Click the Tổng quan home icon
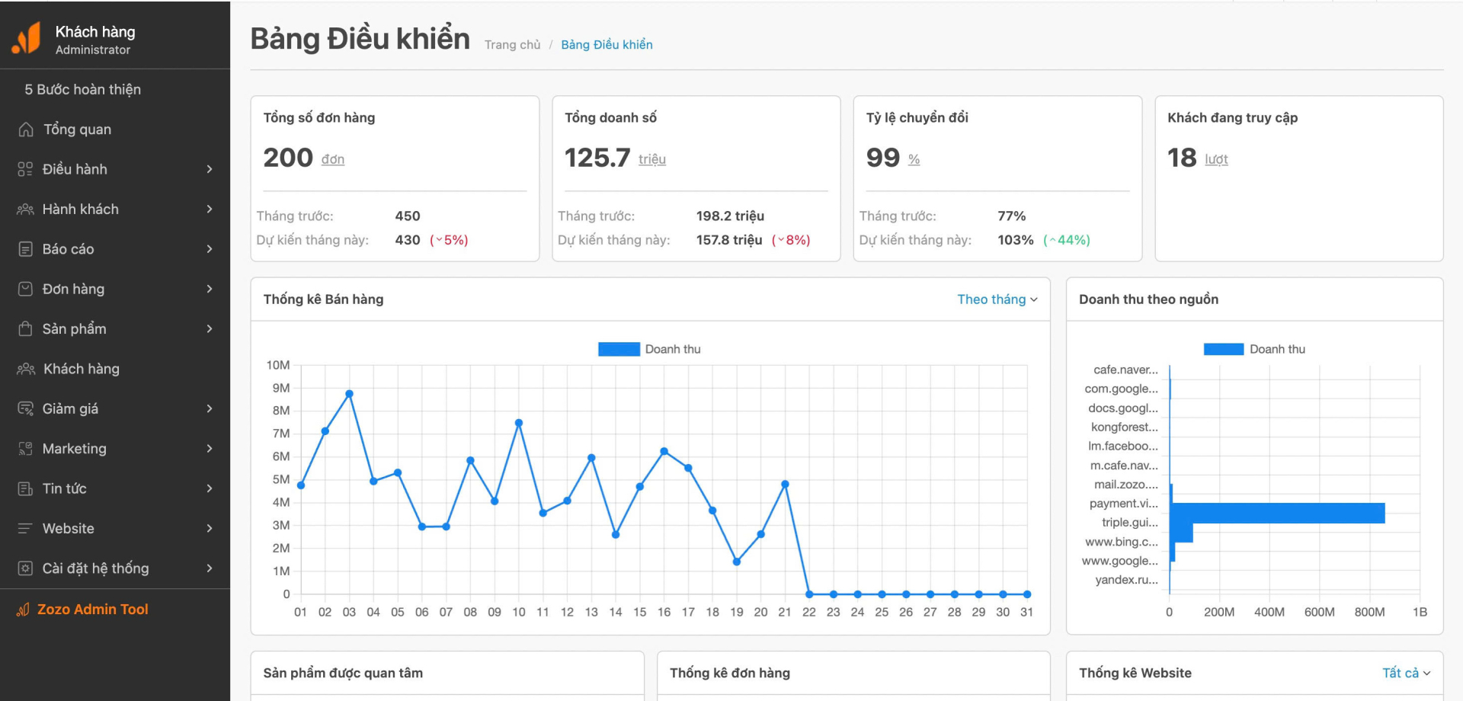The width and height of the screenshot is (1463, 701). click(x=26, y=130)
